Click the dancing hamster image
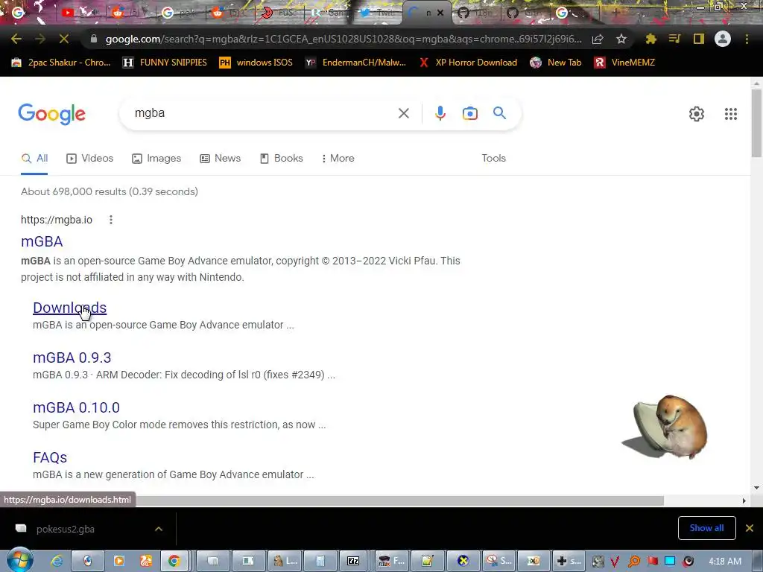The image size is (763, 572). pyautogui.click(x=665, y=427)
